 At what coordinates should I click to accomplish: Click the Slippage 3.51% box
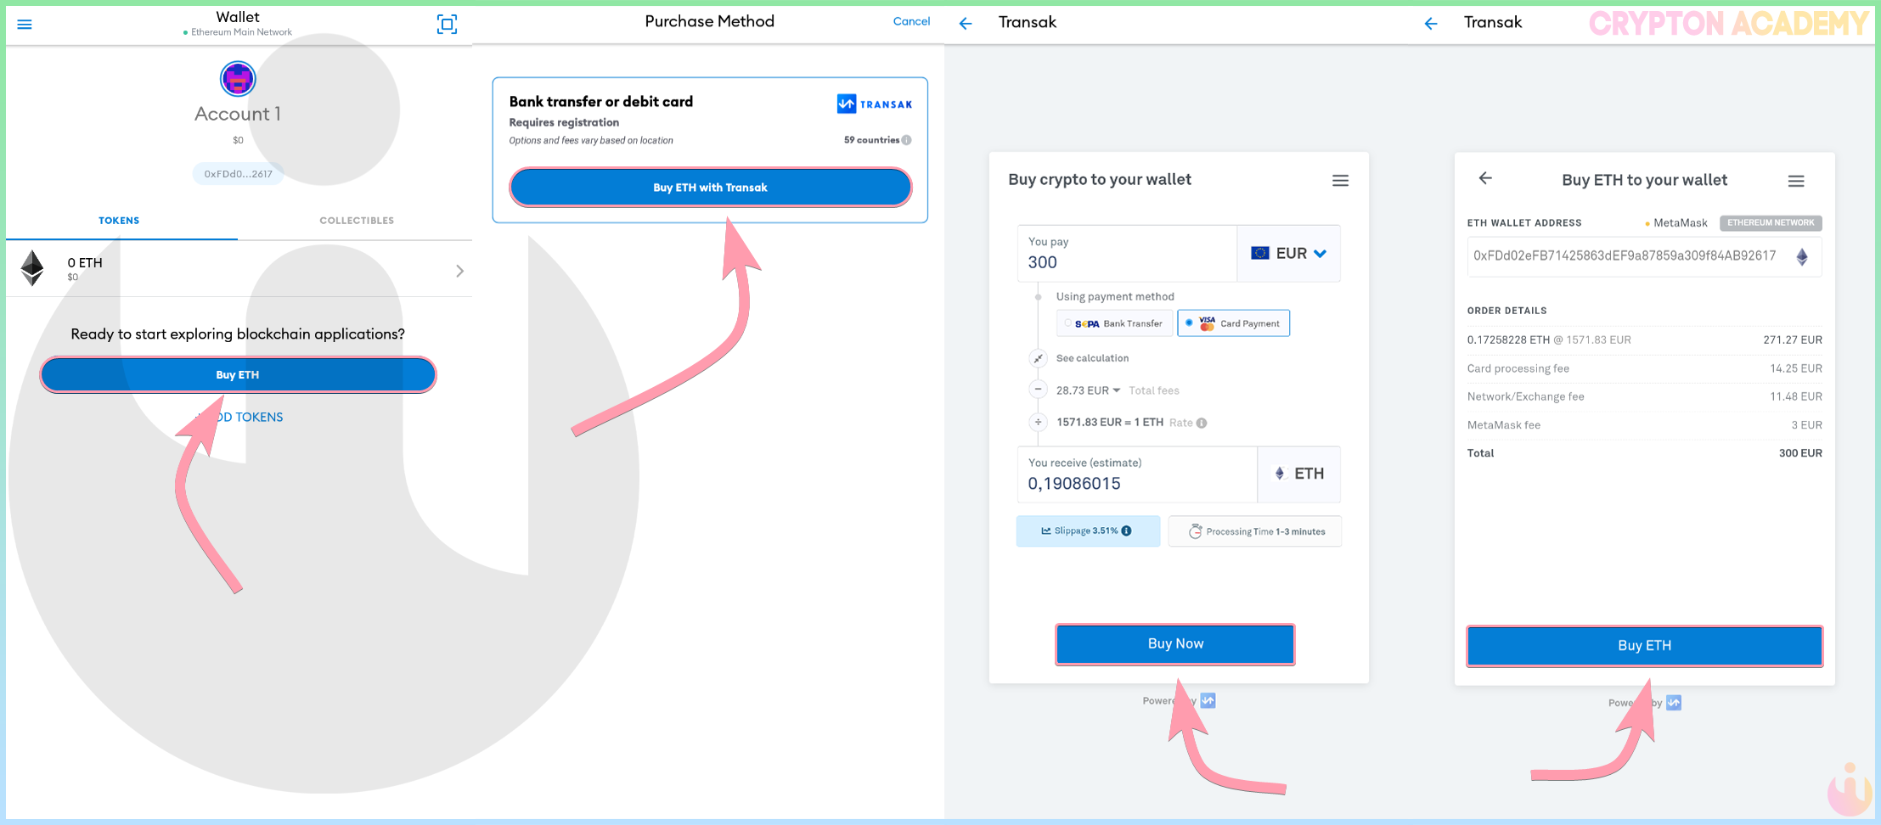pos(1088,531)
